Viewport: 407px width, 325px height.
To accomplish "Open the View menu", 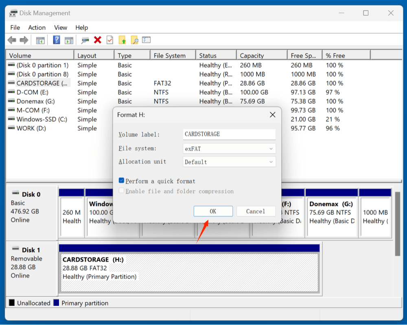I will pos(61,28).
